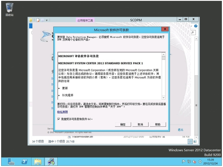223x167 pixels.
Task: Click the folder icon at Explorer title bar
Action: pos(31,20)
